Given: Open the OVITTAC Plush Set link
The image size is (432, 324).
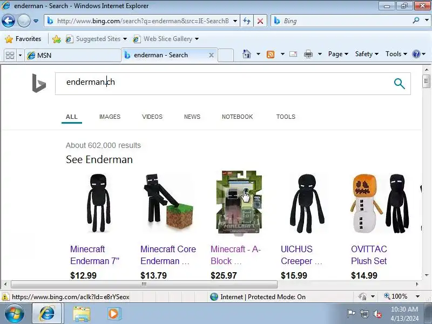Looking at the screenshot, I should pos(369,255).
